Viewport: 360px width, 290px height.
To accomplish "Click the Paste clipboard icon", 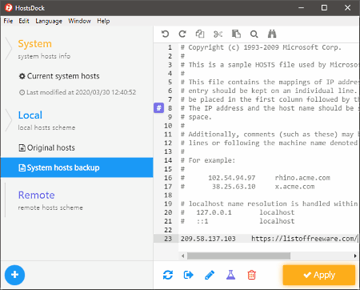I will 236,34.
